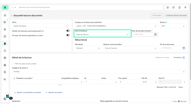Screen dimensions: 191x107
Task: Click the Editer link next to Montant TVA
Action: click(181, 87)
